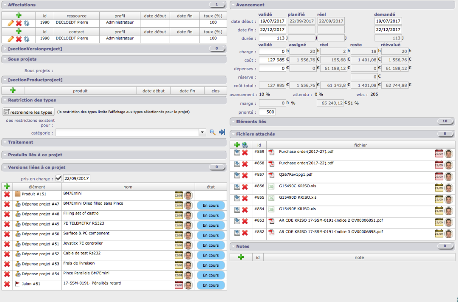Open the catégorie dropdown list

[x=202, y=133]
